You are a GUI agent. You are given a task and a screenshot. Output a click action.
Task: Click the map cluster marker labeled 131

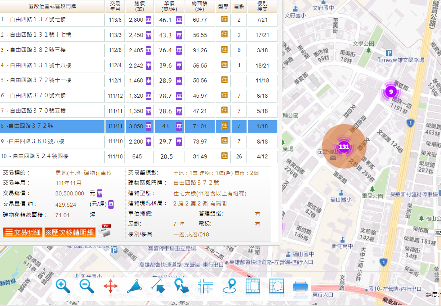344,147
